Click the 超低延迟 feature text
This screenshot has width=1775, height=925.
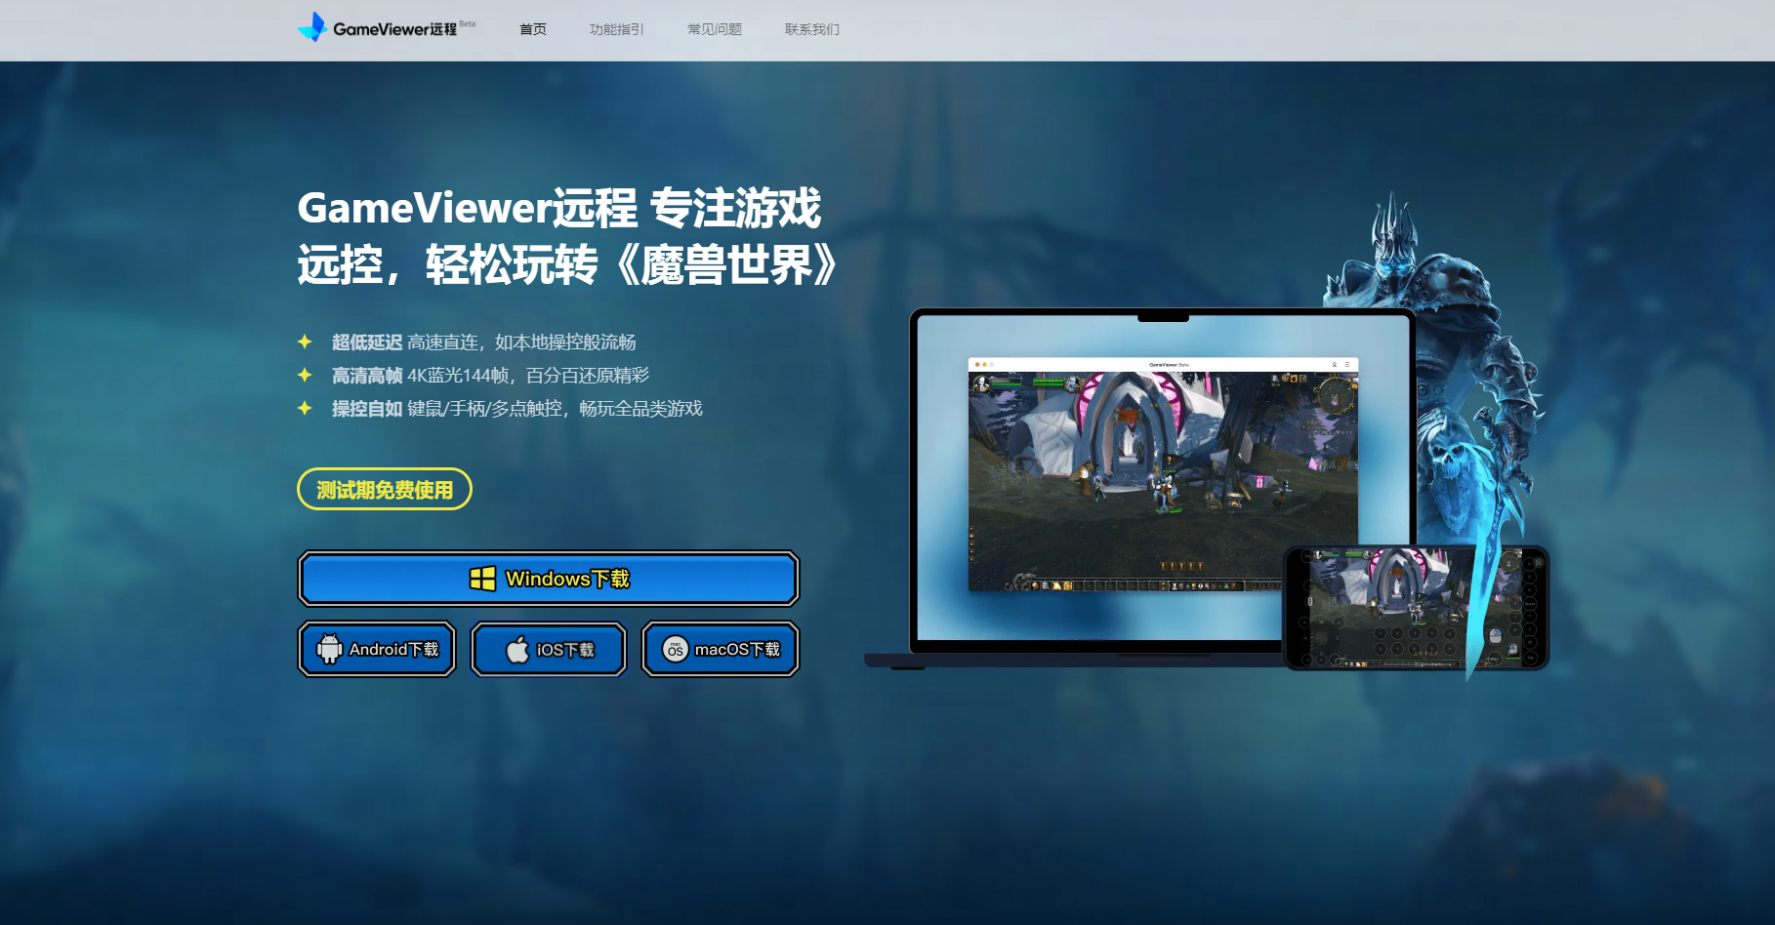[367, 342]
